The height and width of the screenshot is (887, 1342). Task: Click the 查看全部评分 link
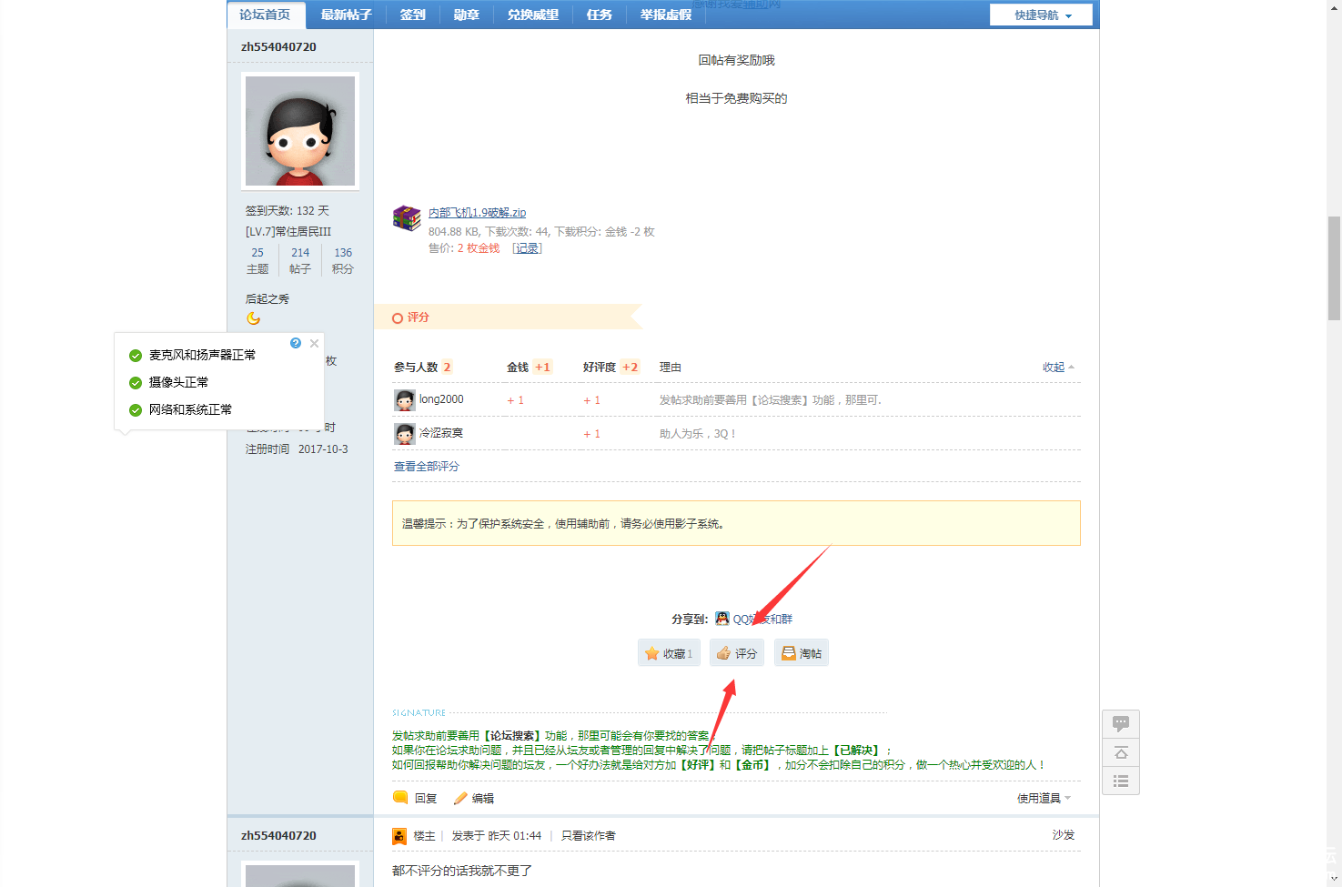click(x=427, y=467)
